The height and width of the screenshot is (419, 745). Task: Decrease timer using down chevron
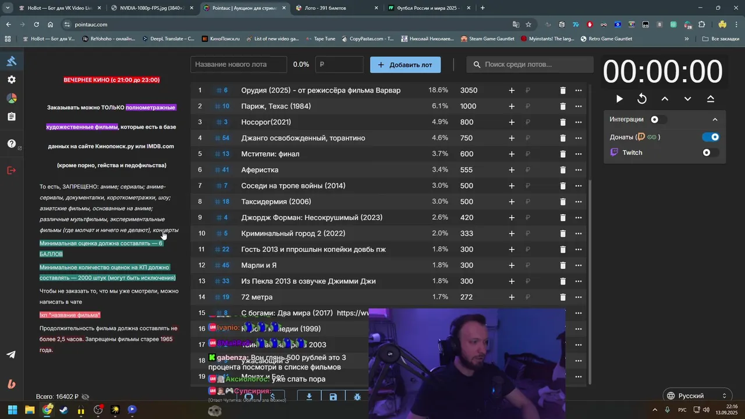tap(687, 99)
